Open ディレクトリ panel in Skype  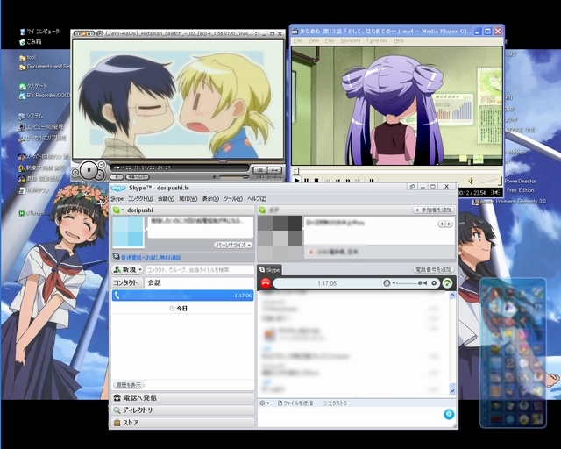[183, 410]
